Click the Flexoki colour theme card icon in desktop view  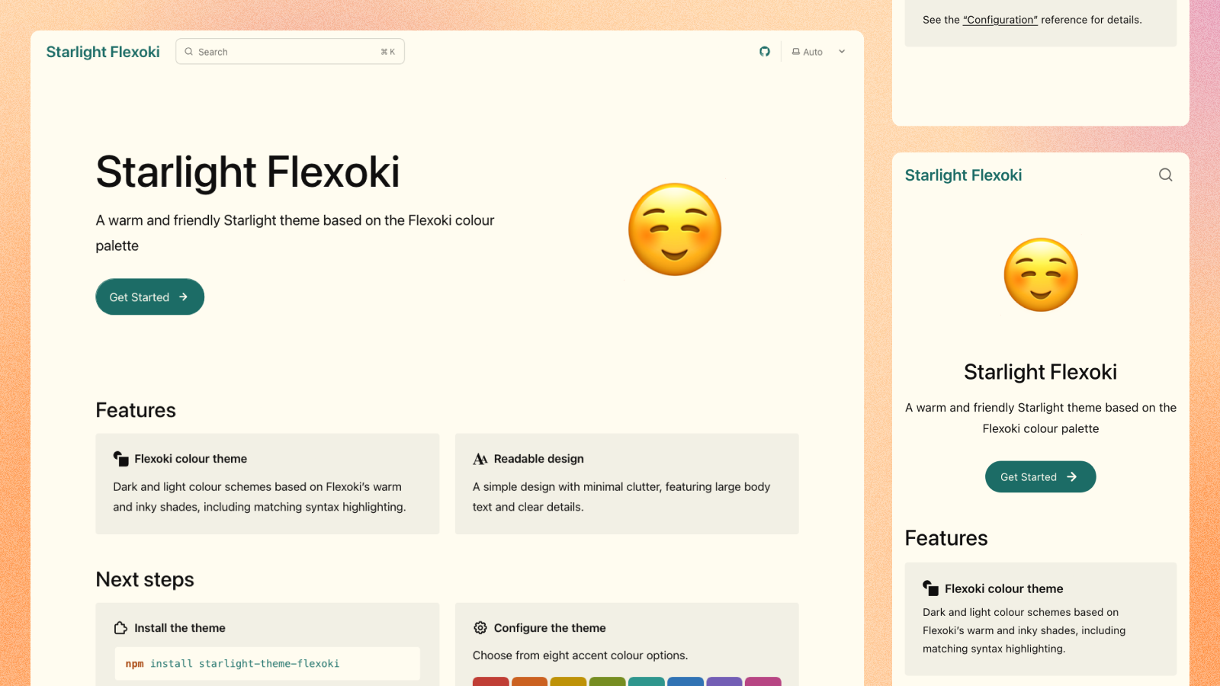pyautogui.click(x=120, y=458)
